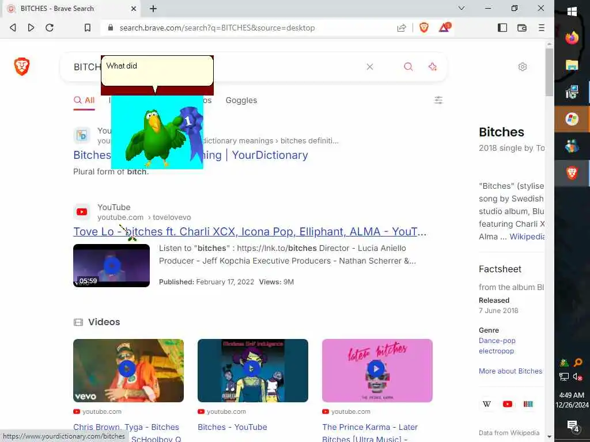Open File Explorer from the taskbar
Image resolution: width=590 pixels, height=442 pixels.
click(x=572, y=65)
